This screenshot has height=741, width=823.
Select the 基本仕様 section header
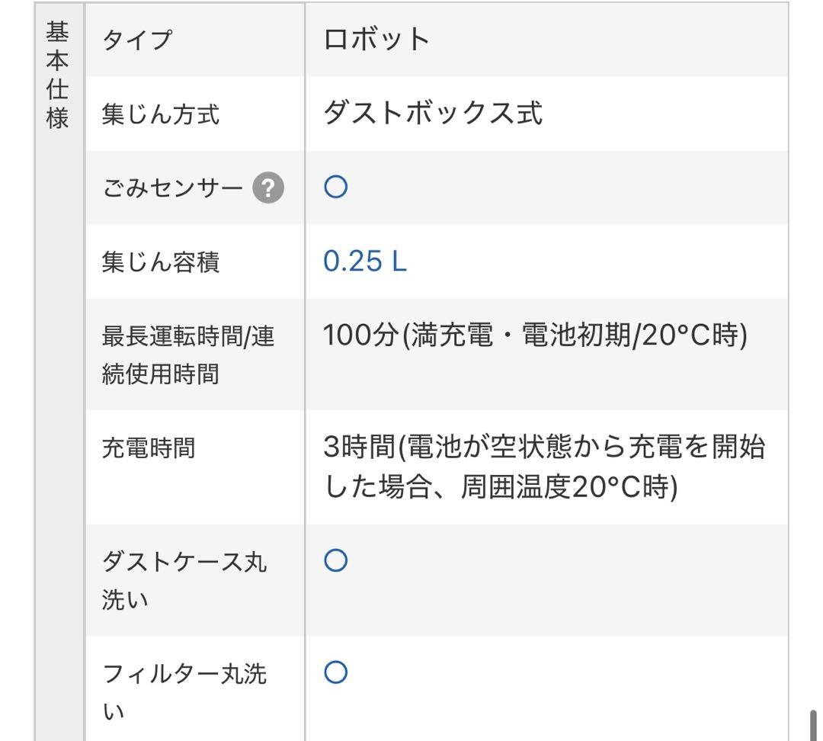pyautogui.click(x=58, y=75)
